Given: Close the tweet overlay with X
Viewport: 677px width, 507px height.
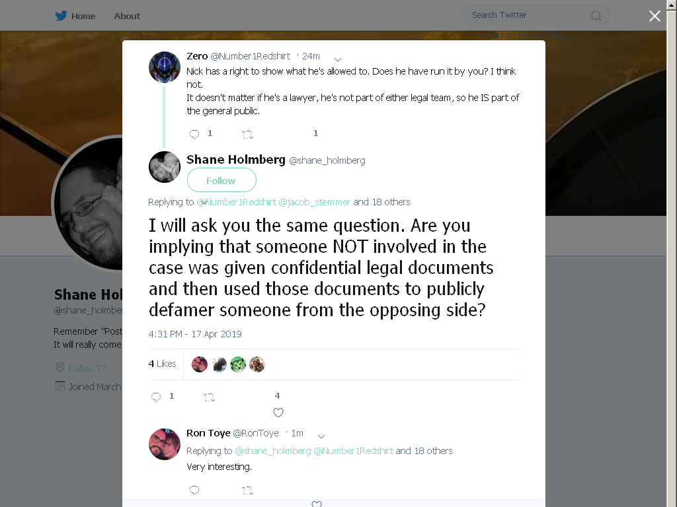Looking at the screenshot, I should point(655,16).
